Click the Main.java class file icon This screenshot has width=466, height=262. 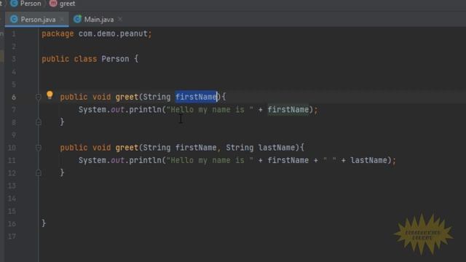pos(77,20)
